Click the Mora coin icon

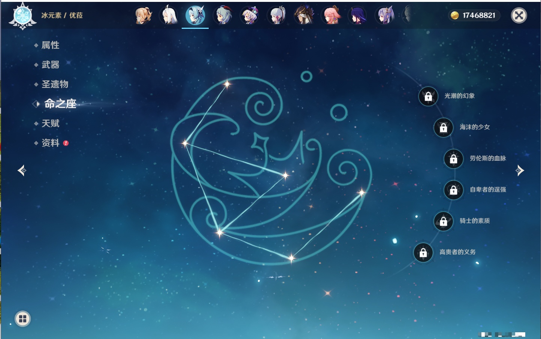click(x=455, y=15)
